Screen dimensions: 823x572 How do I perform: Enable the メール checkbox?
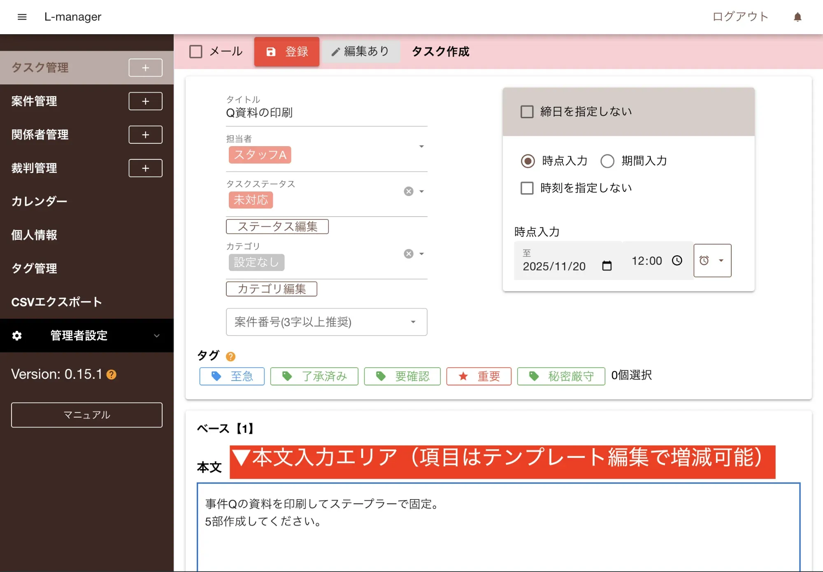pyautogui.click(x=196, y=52)
